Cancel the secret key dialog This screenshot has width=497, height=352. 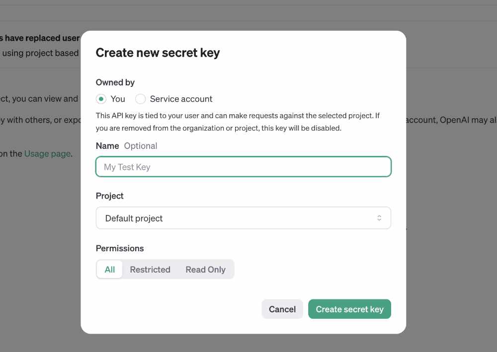click(282, 309)
